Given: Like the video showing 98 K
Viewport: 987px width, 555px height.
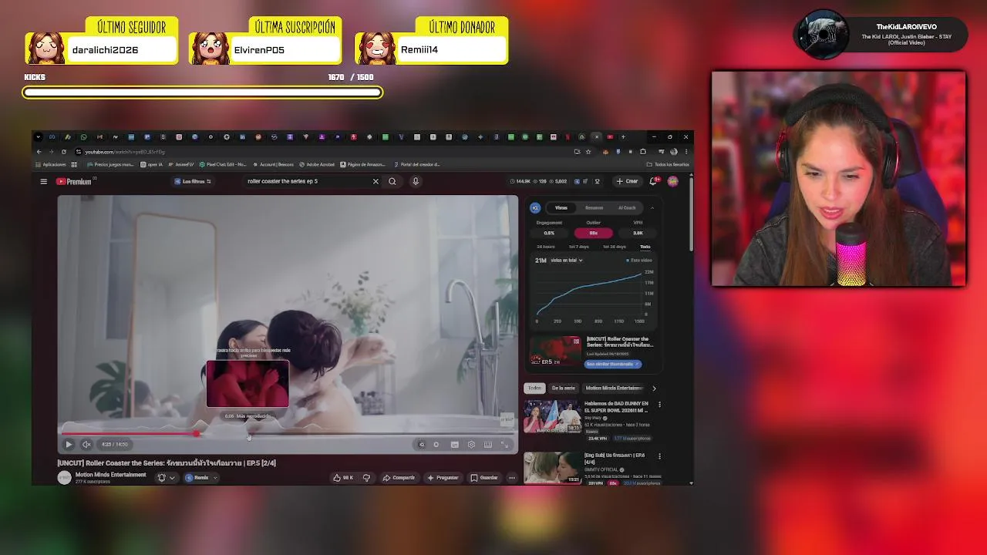Looking at the screenshot, I should point(343,478).
